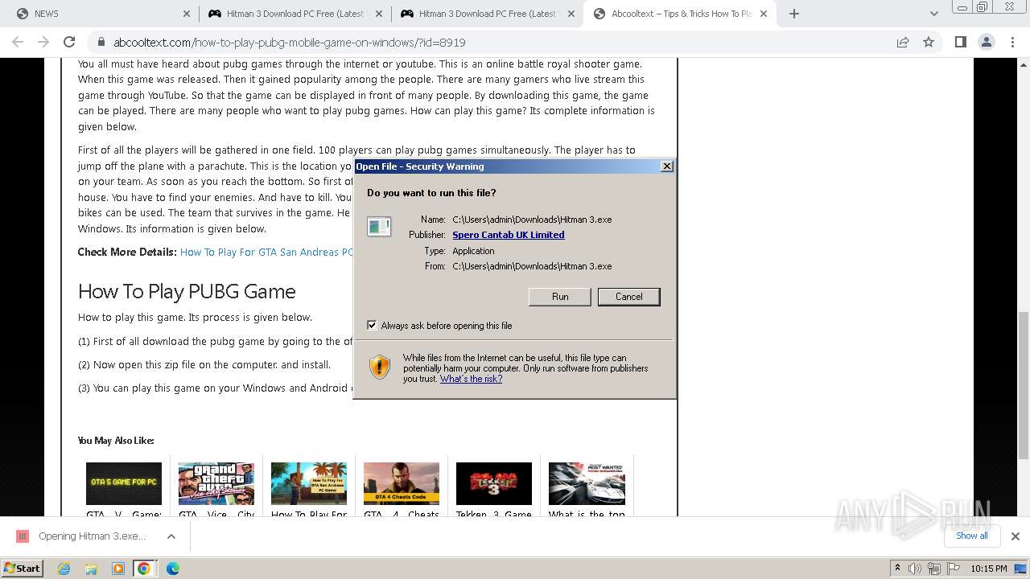Launch Internet Explorer from taskbar
This screenshot has height=579, width=1030.
click(64, 569)
